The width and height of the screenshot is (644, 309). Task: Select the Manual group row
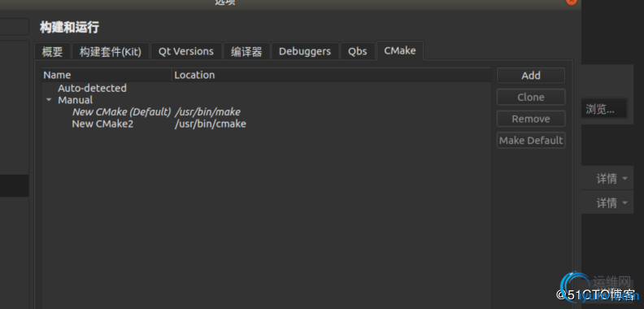click(75, 100)
